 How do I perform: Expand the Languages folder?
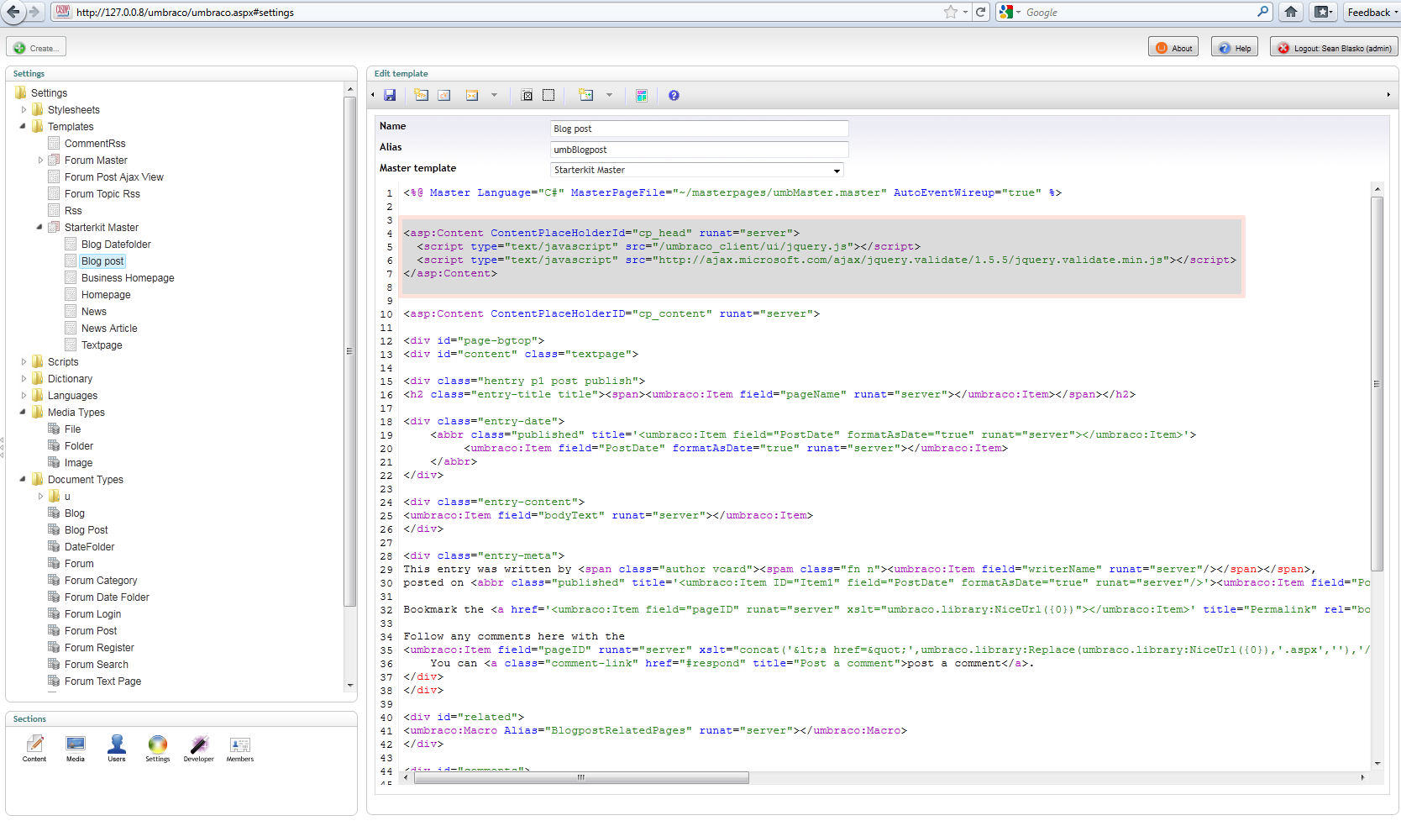tap(24, 396)
